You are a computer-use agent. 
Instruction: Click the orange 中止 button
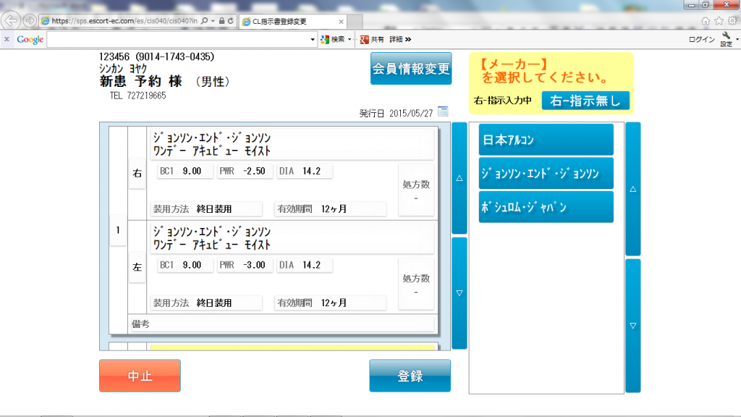[x=140, y=376]
